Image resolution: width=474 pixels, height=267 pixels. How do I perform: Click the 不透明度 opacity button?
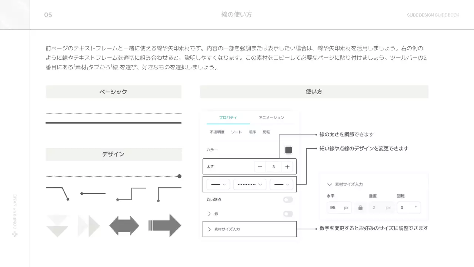tap(217, 132)
